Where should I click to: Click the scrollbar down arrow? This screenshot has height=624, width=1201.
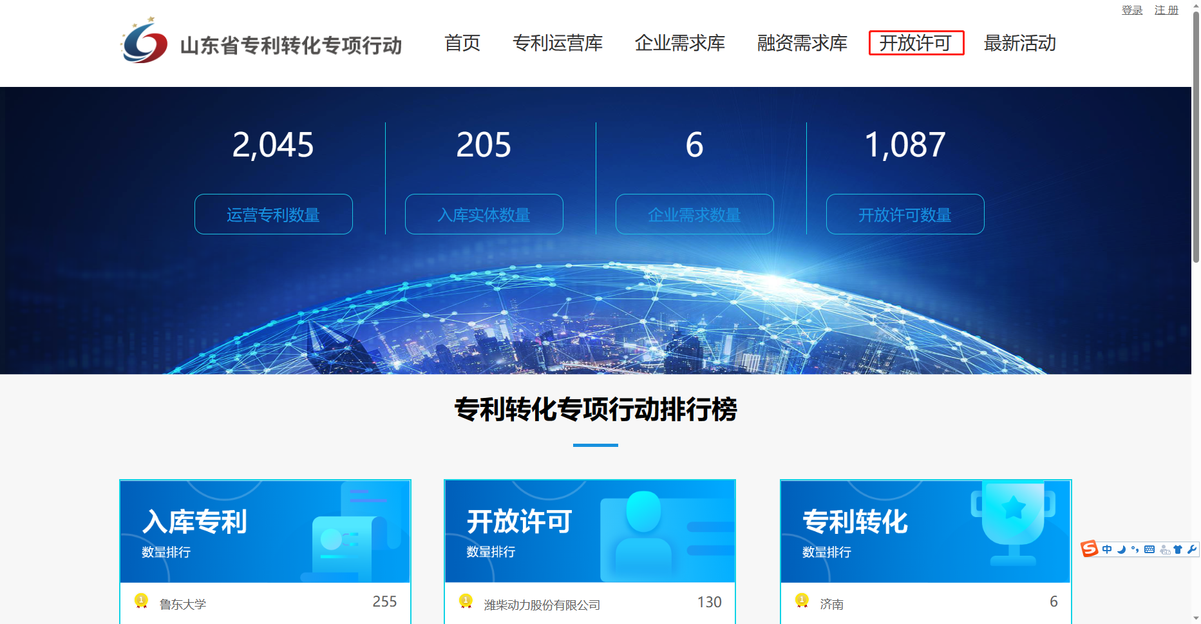click(1196, 619)
